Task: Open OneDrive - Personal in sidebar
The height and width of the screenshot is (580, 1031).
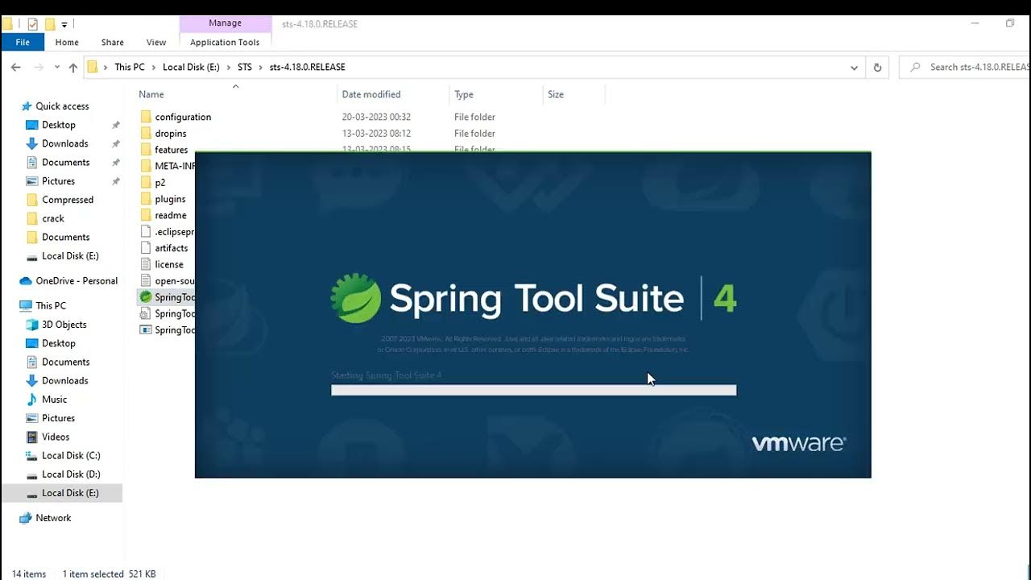Action: pyautogui.click(x=77, y=281)
